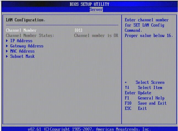Screen dimensions: 178x131
Task: Expand the MAC Address triangle arrow
Action: (7, 51)
